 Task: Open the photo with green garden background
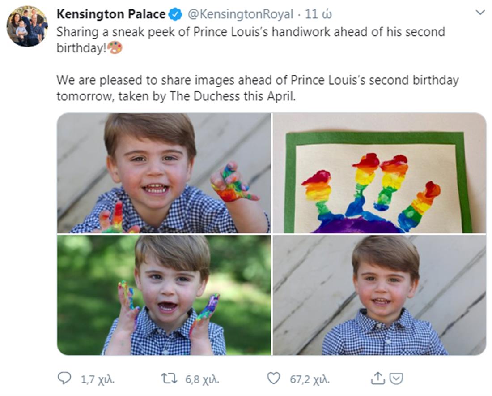click(x=164, y=295)
